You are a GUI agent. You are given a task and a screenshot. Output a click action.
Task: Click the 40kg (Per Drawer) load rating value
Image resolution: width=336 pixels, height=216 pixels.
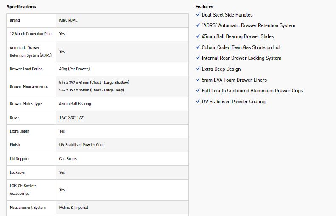(x=74, y=69)
